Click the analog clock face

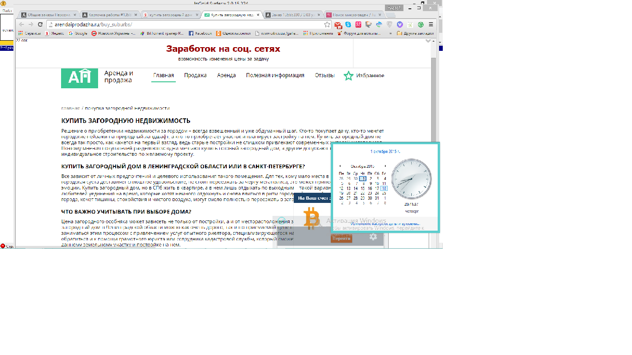(x=411, y=178)
